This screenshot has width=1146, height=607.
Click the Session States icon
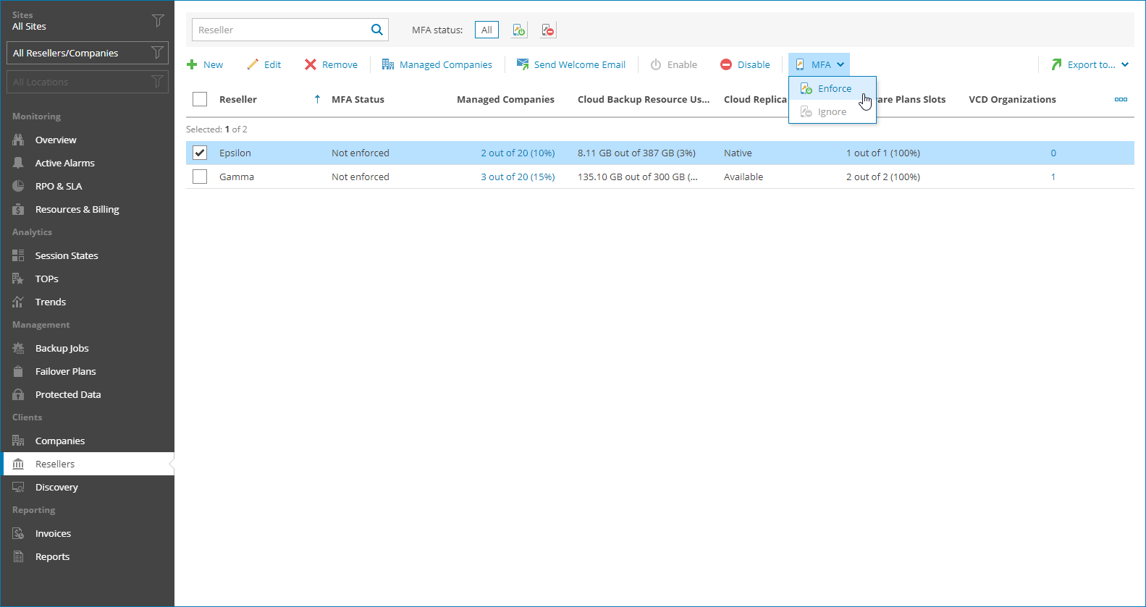point(18,255)
